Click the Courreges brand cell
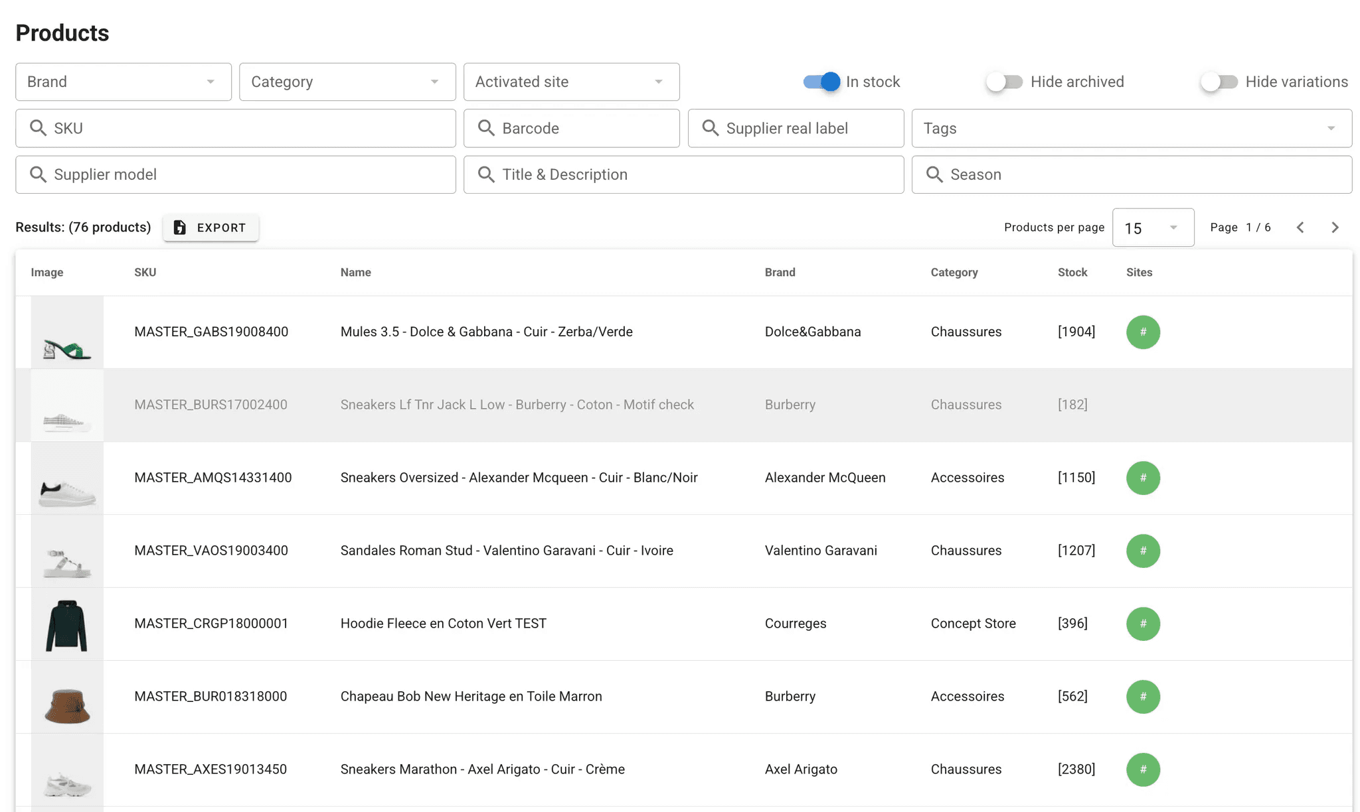1360x812 pixels. coord(796,624)
